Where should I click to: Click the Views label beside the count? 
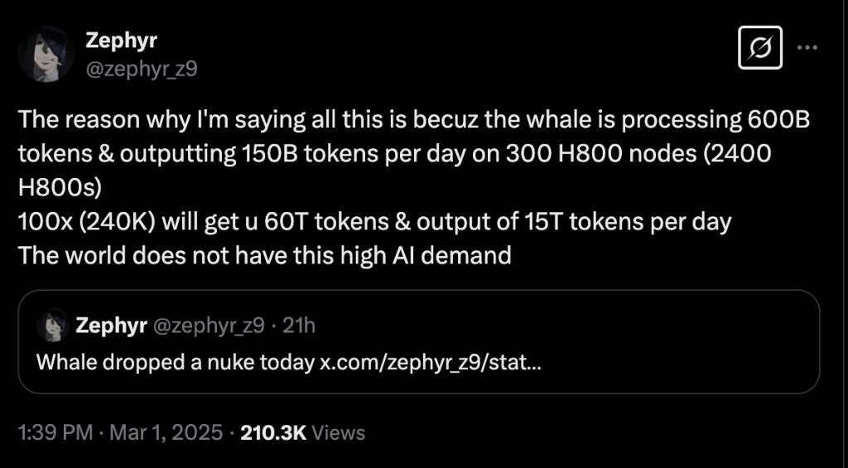click(339, 432)
